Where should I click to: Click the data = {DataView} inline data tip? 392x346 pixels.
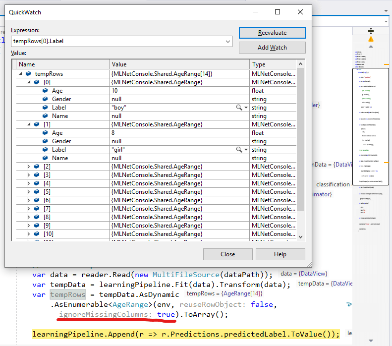coord(304,274)
